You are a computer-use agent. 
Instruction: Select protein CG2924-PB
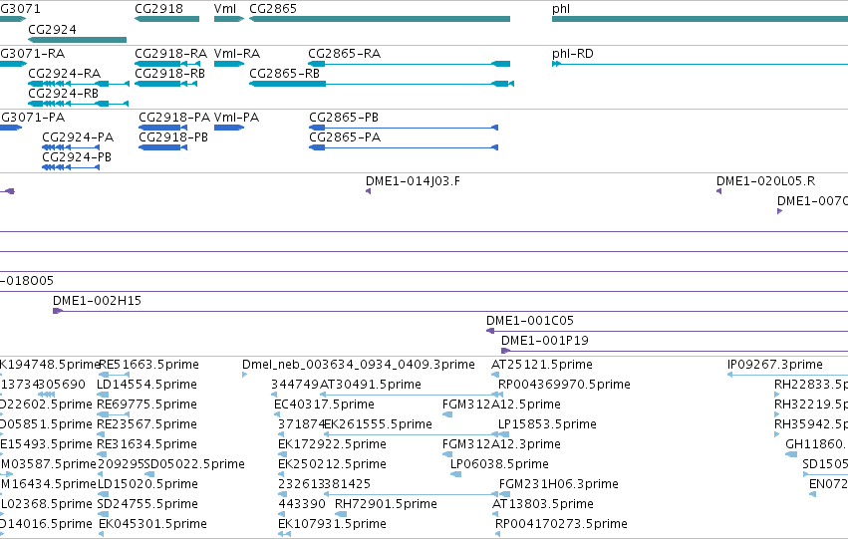coord(71,167)
